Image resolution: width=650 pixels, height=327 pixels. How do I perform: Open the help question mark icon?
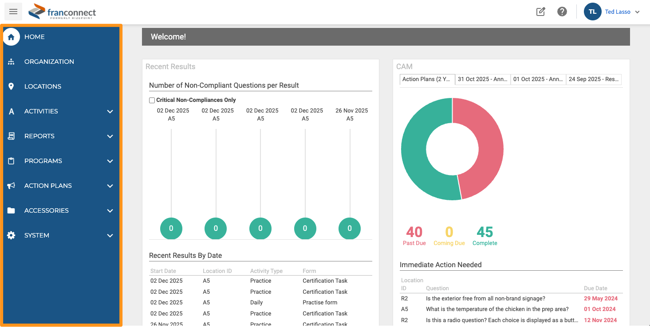point(562,12)
